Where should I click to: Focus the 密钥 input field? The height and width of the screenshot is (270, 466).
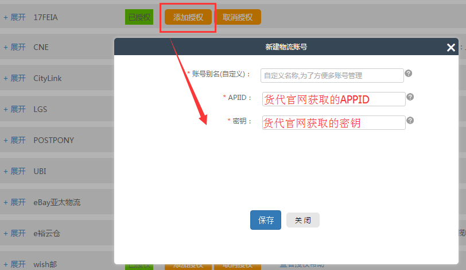click(334, 122)
